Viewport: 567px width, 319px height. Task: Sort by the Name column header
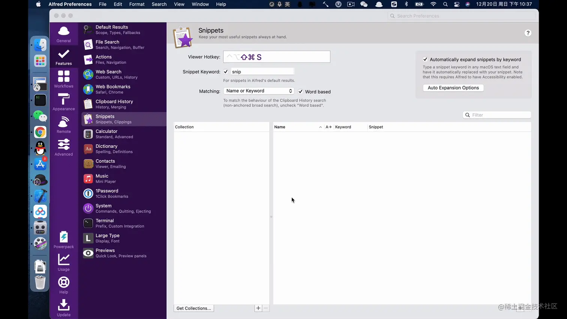[x=298, y=127]
